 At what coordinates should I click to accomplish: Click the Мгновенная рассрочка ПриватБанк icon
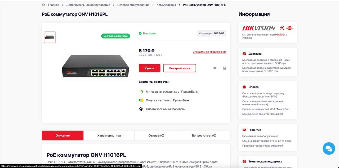pyautogui.click(x=141, y=92)
